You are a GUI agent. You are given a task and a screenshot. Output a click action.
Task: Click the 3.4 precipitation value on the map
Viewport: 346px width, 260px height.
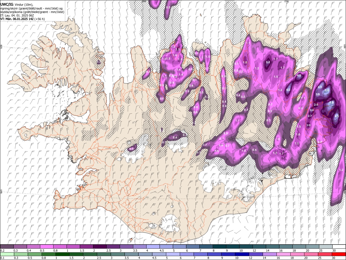click(312, 110)
